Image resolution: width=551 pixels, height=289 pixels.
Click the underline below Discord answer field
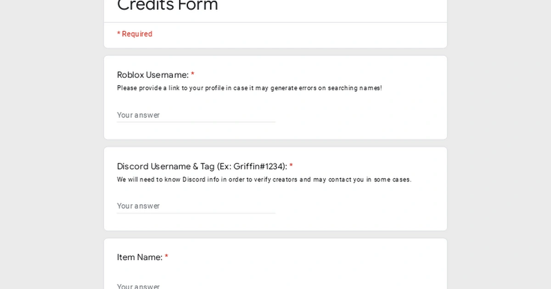click(196, 212)
